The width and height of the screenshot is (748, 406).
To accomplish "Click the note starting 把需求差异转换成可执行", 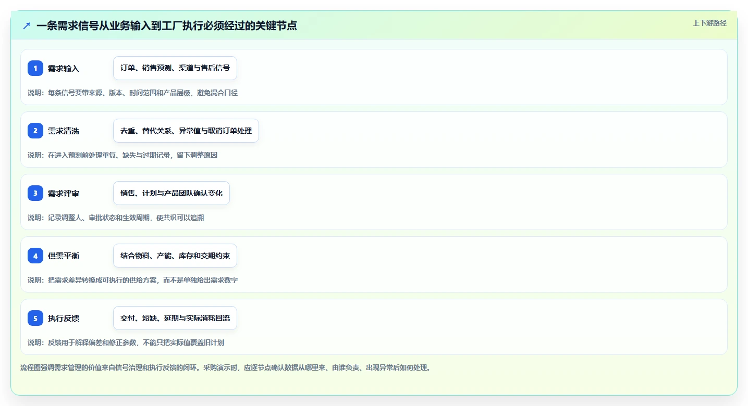I will 132,280.
